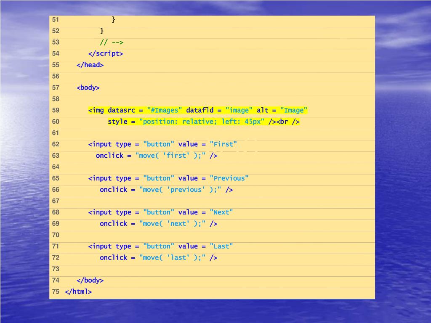The width and height of the screenshot is (431, 323).
Task: Click the '// -->' comment on line 53
Action: (112, 42)
